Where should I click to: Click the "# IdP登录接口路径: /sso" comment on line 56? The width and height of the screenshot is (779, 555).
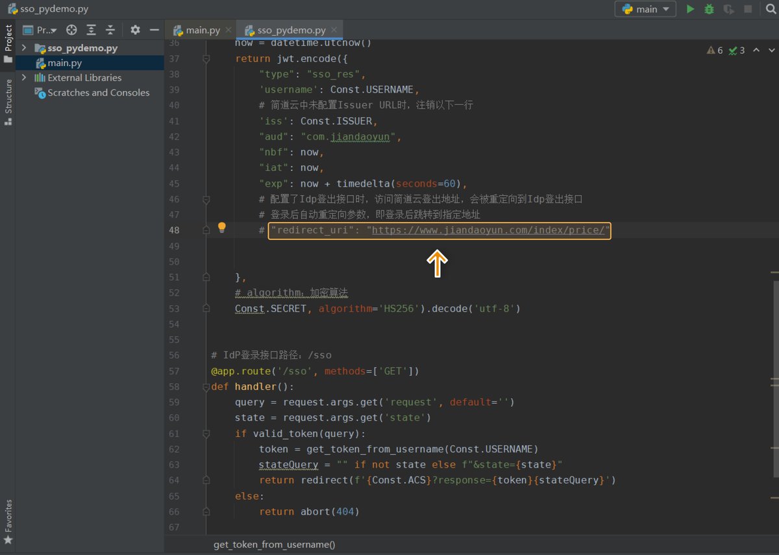(x=271, y=355)
